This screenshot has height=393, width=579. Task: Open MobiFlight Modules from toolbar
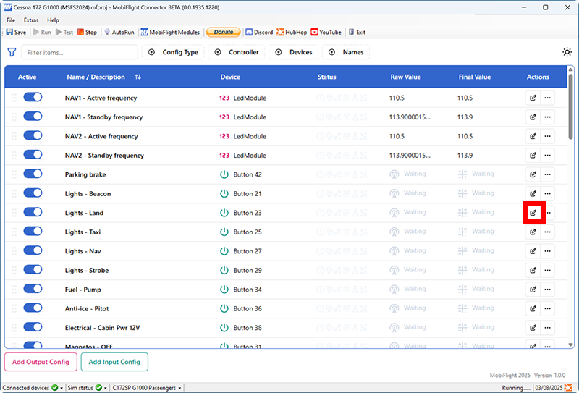(x=170, y=32)
